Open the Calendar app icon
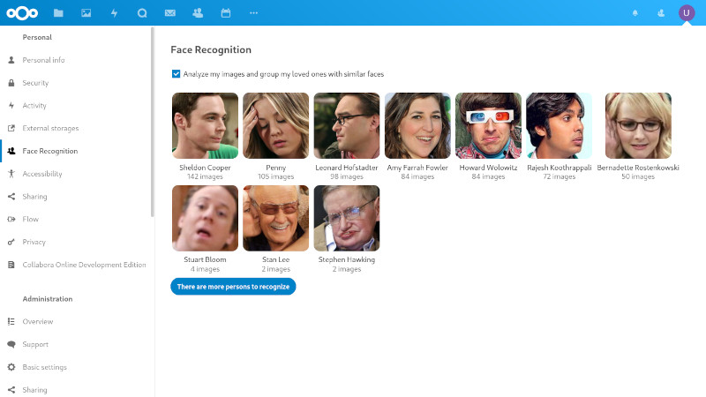Viewport: 706px width, 397px height. tap(226, 13)
